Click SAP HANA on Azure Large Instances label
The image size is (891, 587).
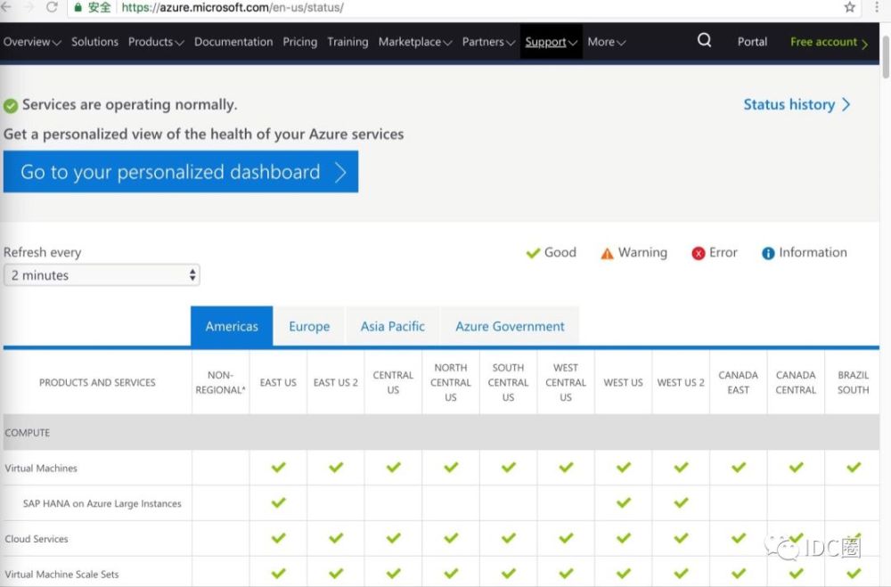102,503
